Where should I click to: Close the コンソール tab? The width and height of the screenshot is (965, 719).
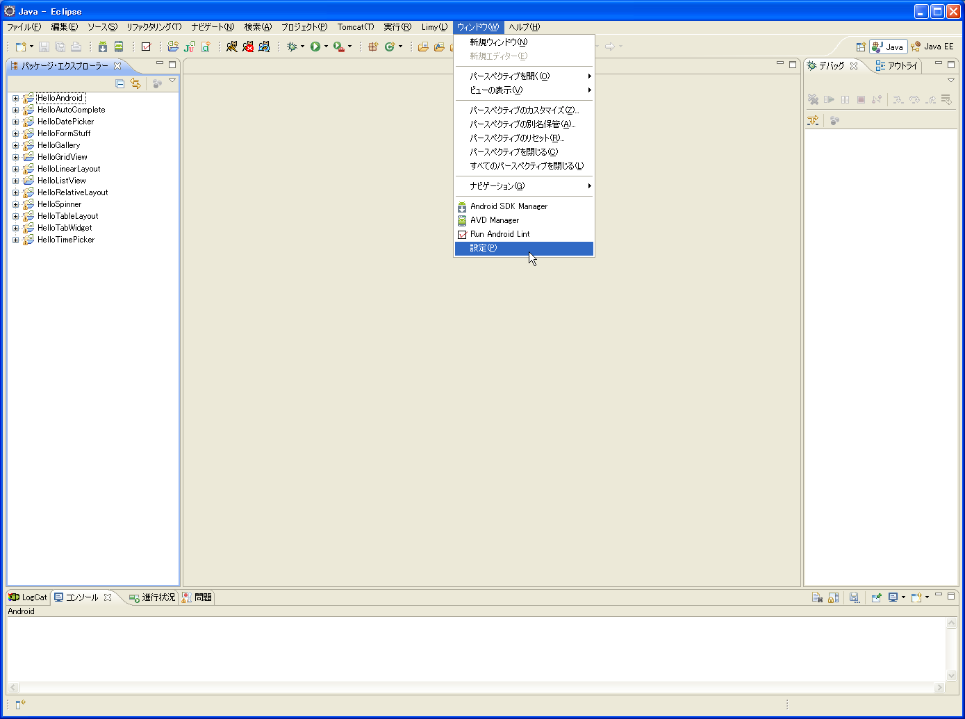[108, 597]
